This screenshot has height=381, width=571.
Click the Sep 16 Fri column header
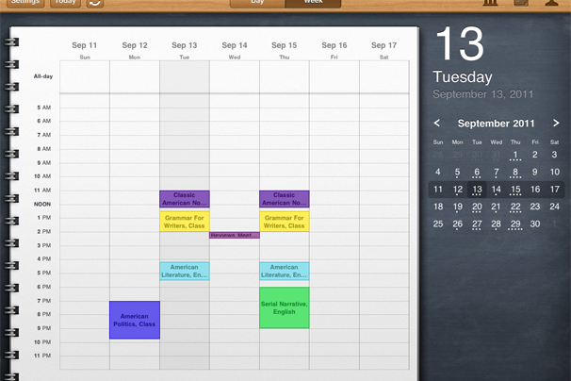click(334, 47)
